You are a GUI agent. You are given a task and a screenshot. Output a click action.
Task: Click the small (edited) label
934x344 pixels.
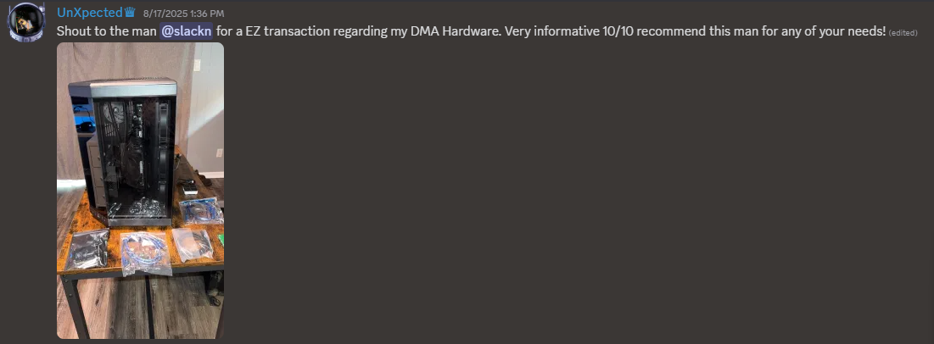(x=903, y=32)
